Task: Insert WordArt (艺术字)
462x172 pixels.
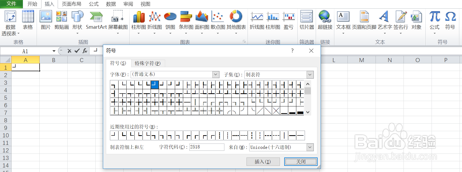Action: coord(385,23)
